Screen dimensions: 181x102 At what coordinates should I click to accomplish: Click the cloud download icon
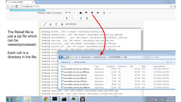click(92, 12)
